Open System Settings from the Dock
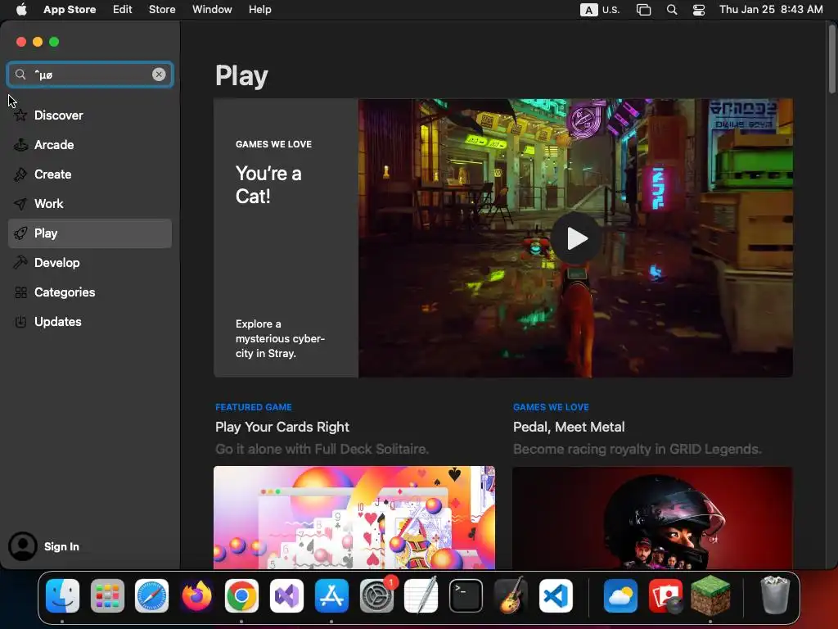The height and width of the screenshot is (629, 838). [x=376, y=596]
